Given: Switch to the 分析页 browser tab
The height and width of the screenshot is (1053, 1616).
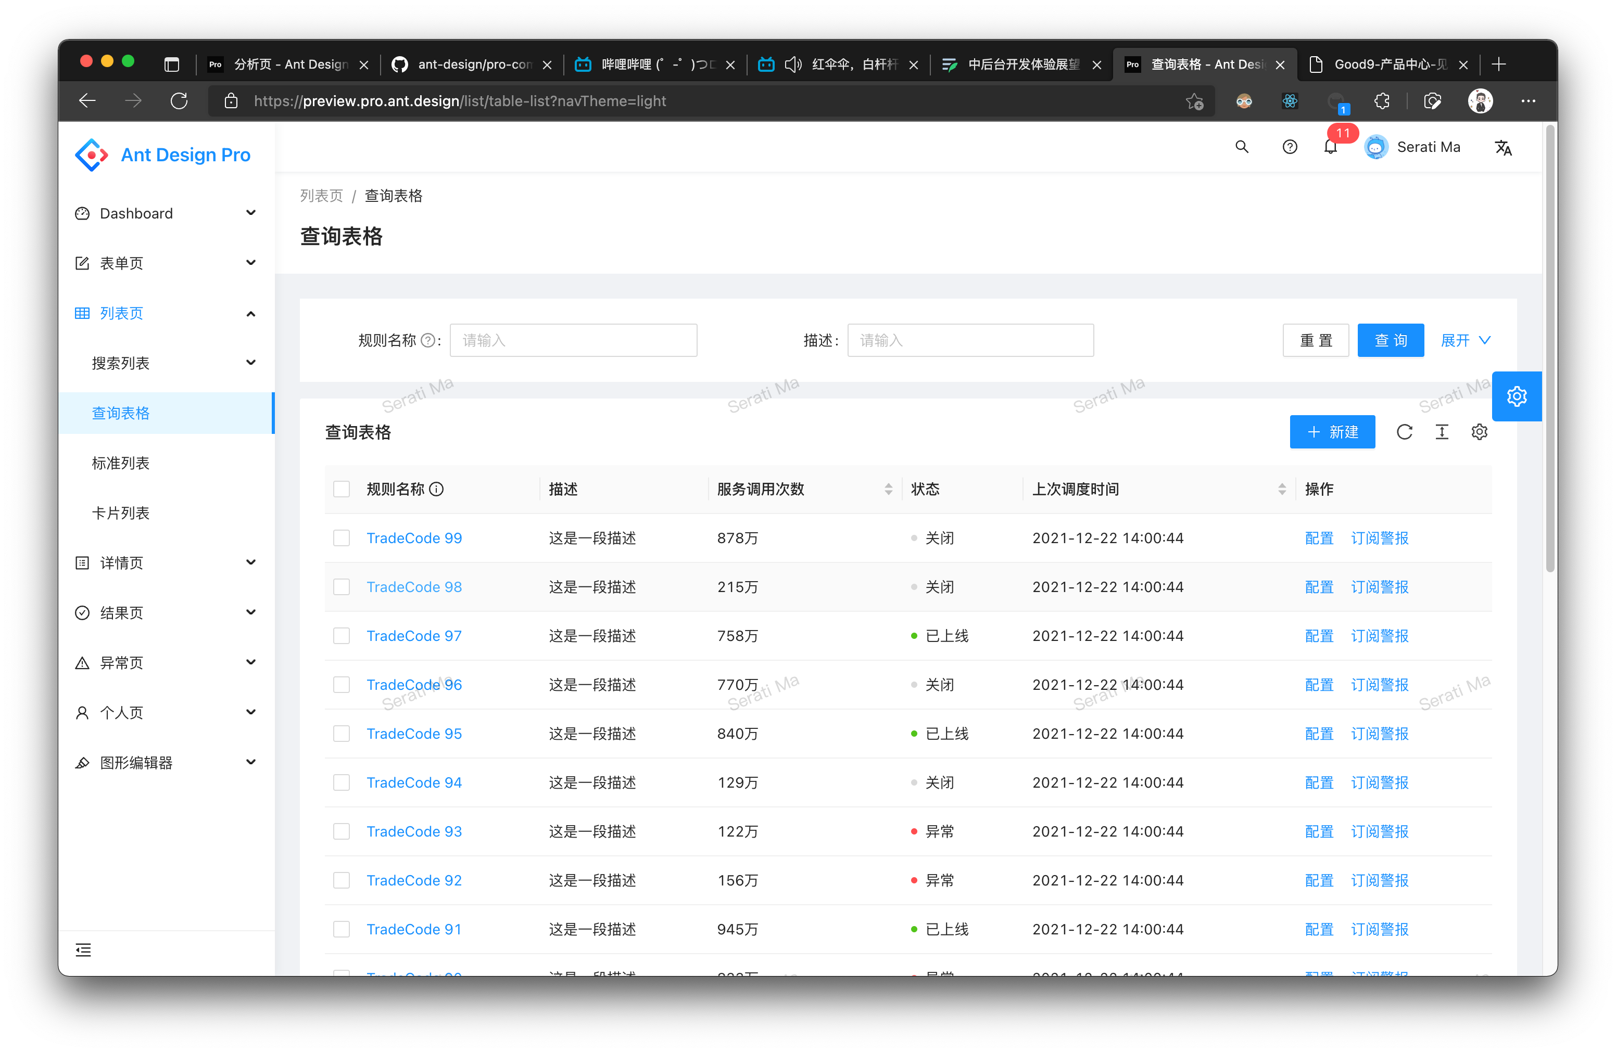Looking at the screenshot, I should 288,65.
